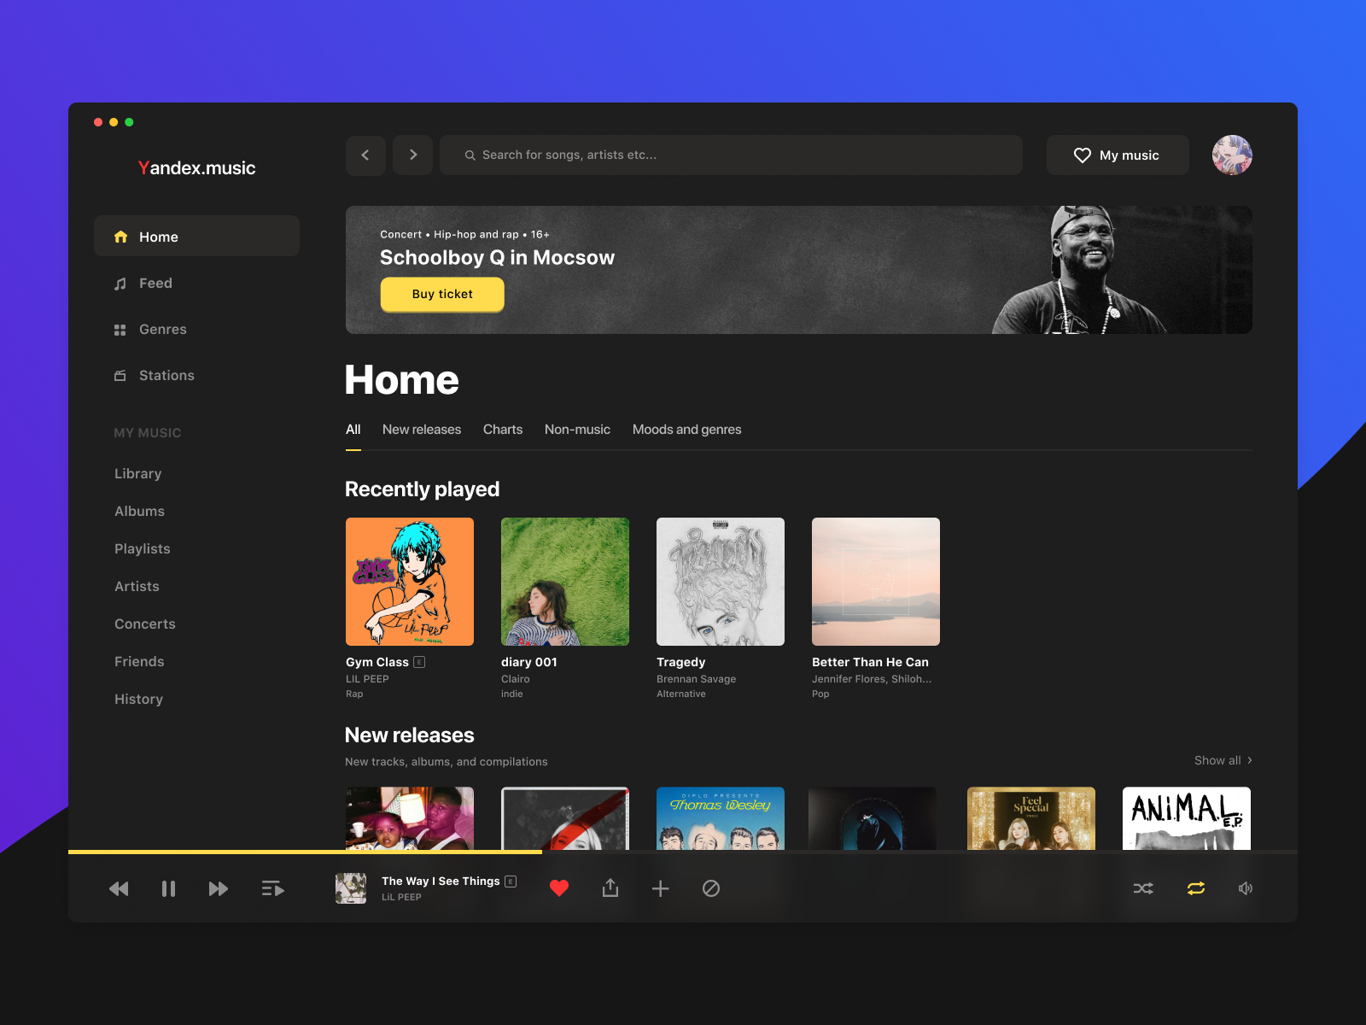
Task: Open Feed in the sidebar
Action: (x=155, y=284)
